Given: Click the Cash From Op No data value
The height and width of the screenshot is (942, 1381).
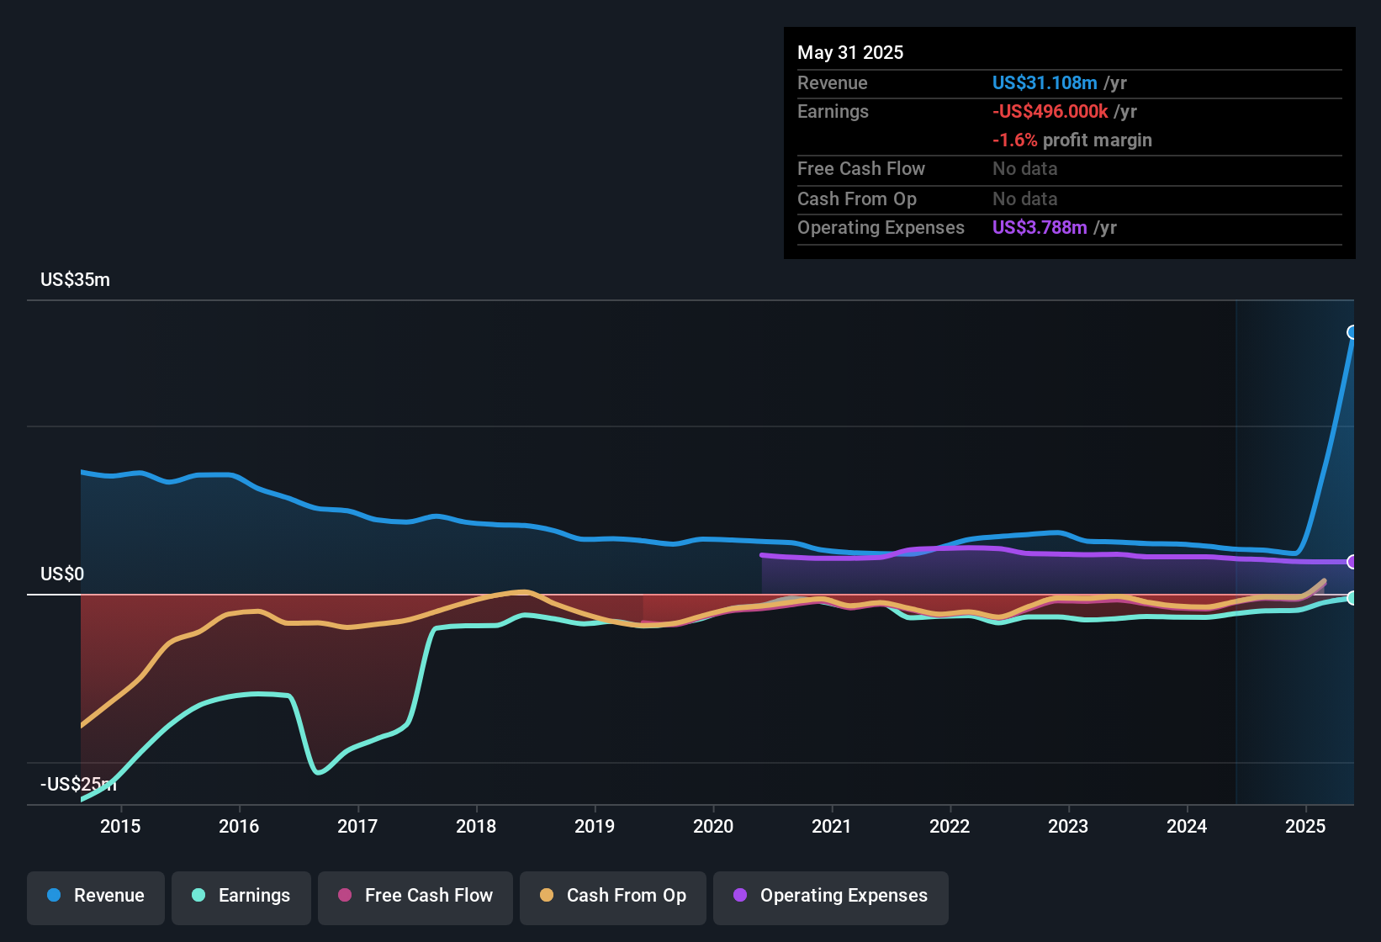Looking at the screenshot, I should pos(1025,198).
